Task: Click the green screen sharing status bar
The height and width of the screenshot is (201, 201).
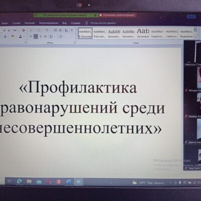Action: click(66, 15)
